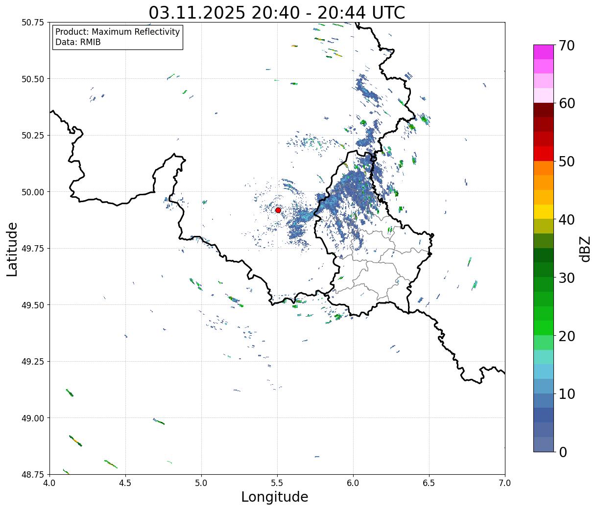The height and width of the screenshot is (509, 597).
Task: Pick the magenta swatch atop the colorbar
Action: point(544,52)
